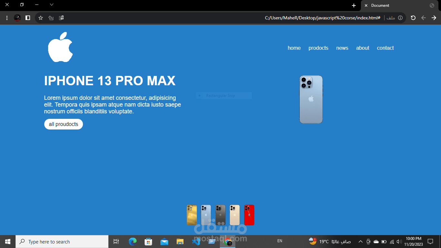441x248 pixels.
Task: Select the red iPhone thumbnail
Action: pos(249,215)
